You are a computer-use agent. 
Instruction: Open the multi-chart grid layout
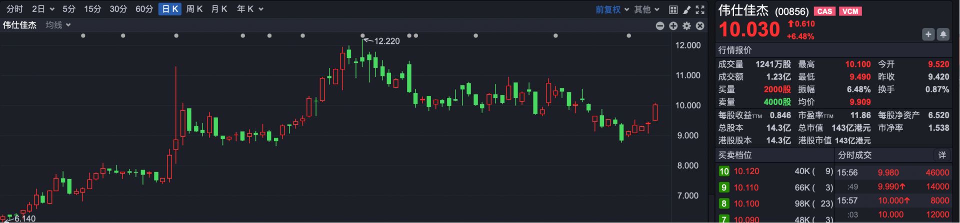coord(673,9)
